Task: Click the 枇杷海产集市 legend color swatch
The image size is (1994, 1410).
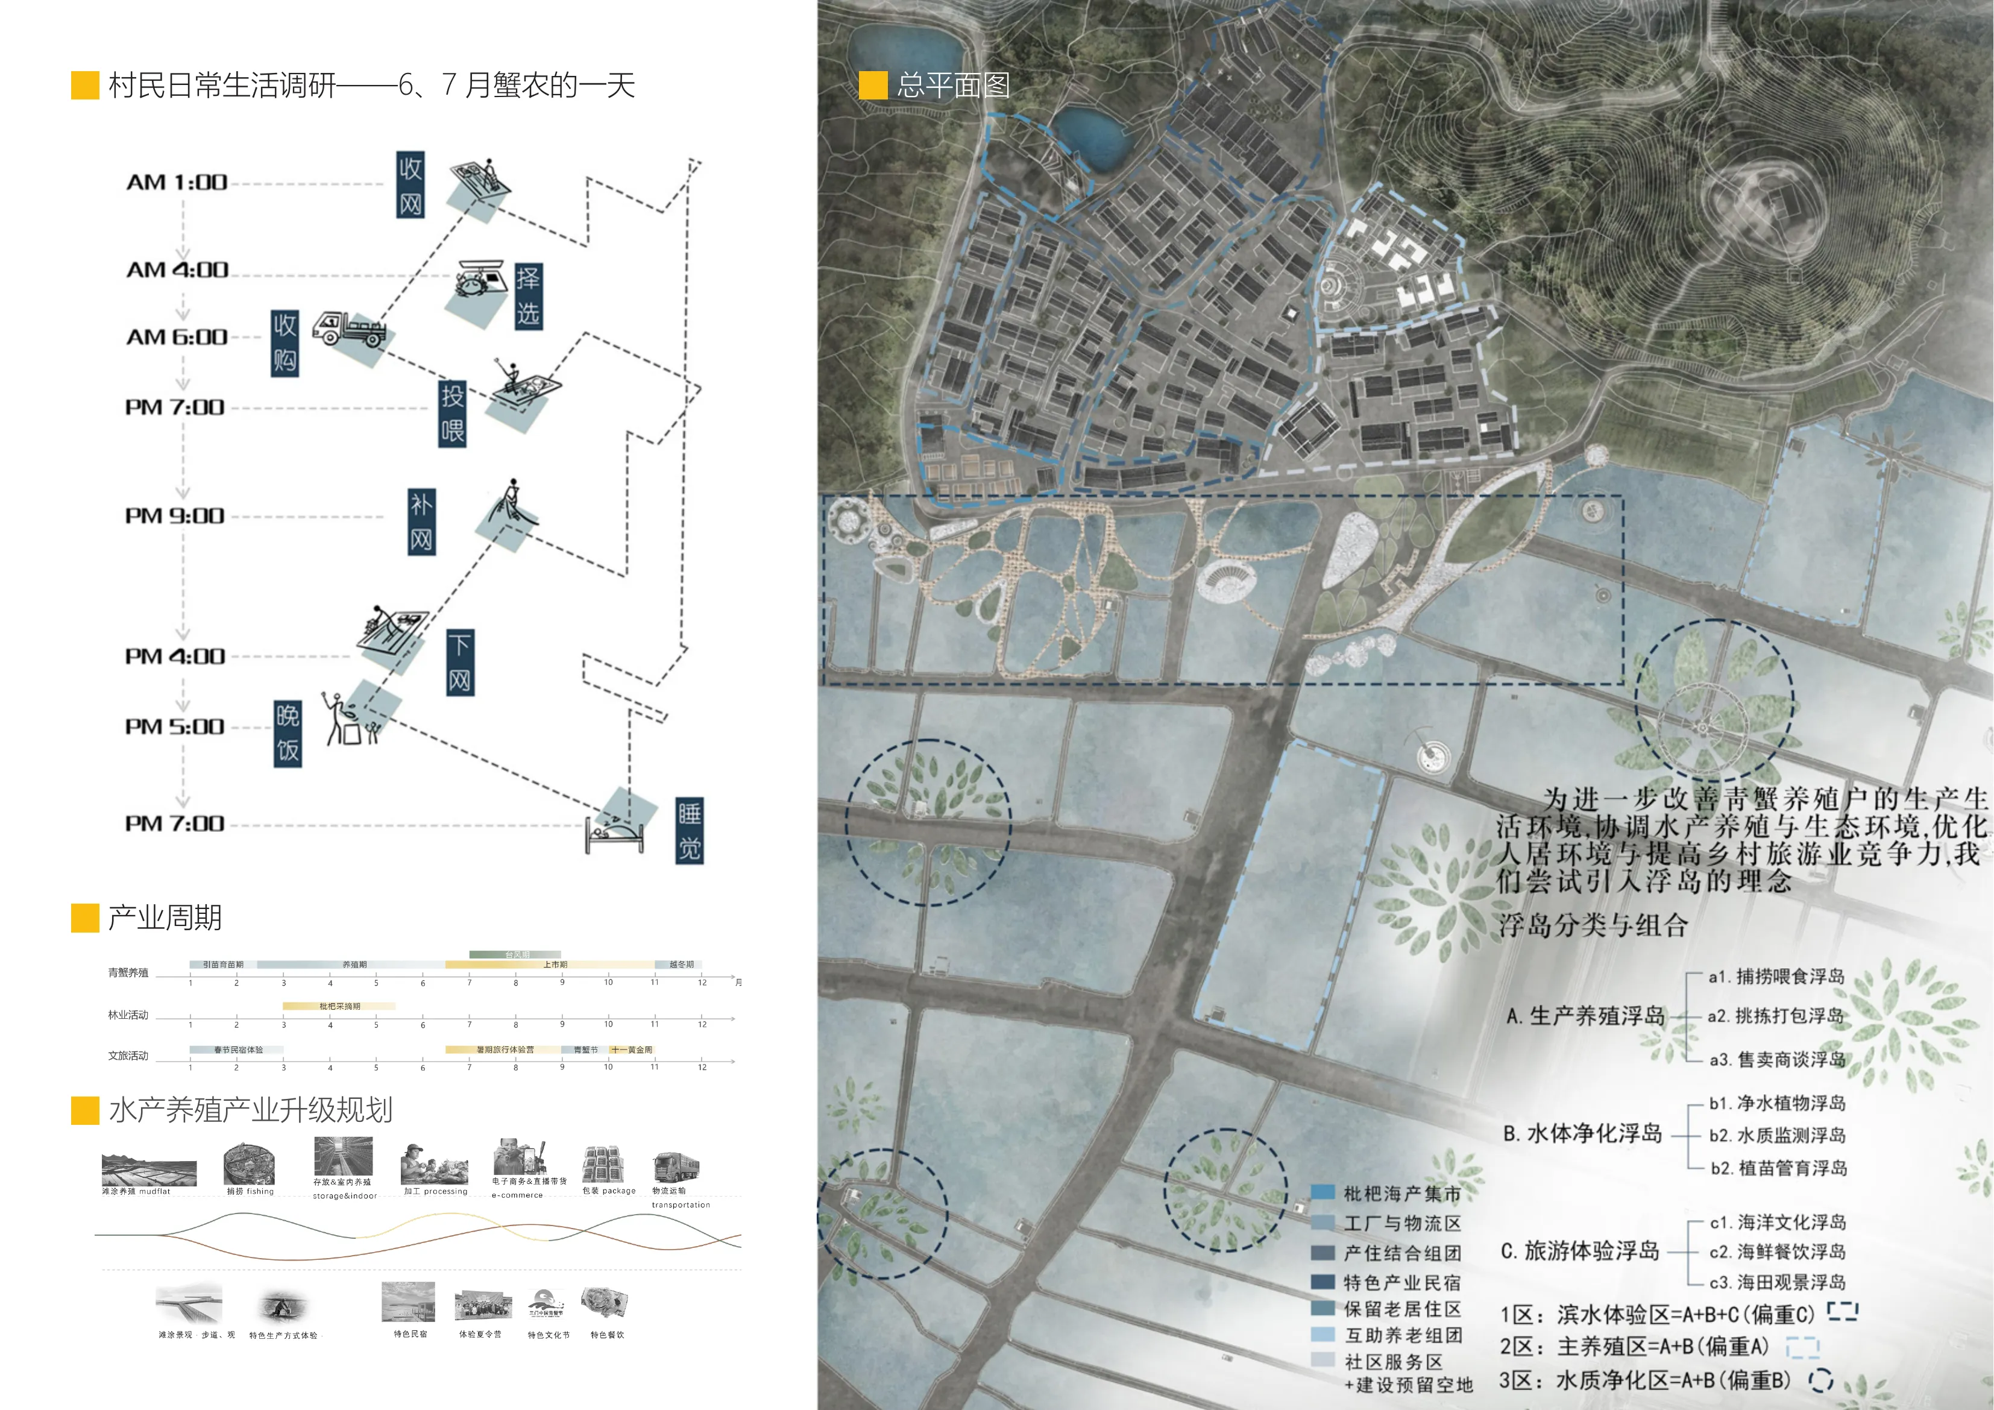Action: pyautogui.click(x=1322, y=1193)
